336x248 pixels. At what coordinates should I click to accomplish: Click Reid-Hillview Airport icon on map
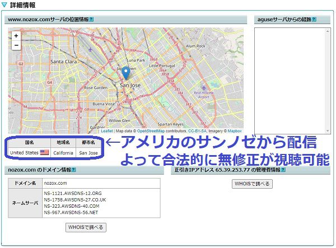click(204, 88)
